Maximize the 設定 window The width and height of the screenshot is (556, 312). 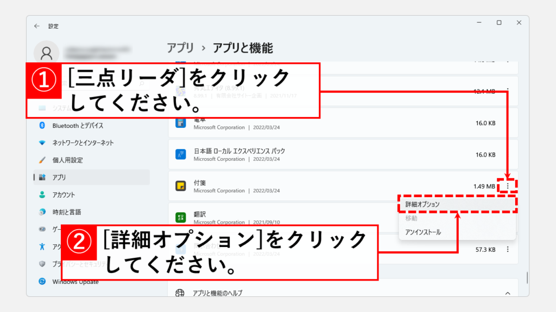coord(498,23)
